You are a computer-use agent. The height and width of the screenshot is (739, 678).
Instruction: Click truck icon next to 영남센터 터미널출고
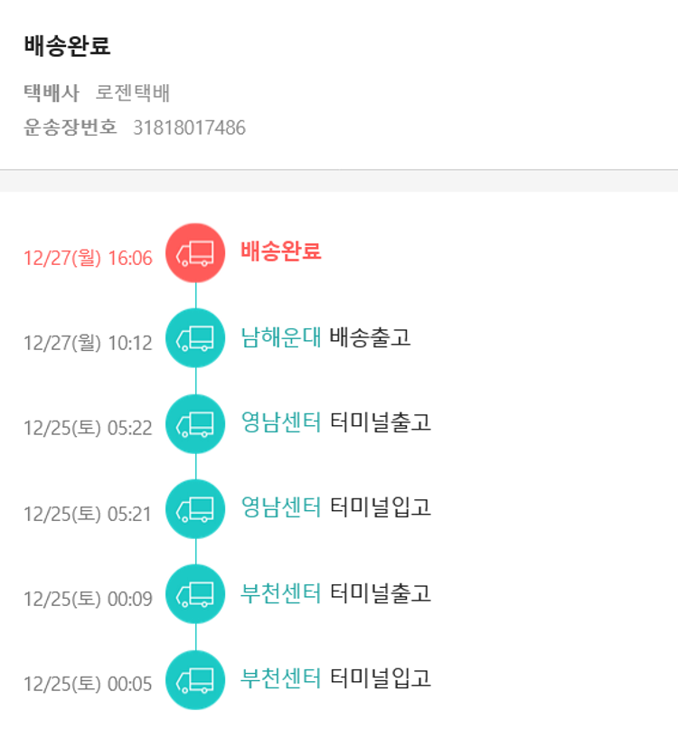pyautogui.click(x=195, y=423)
